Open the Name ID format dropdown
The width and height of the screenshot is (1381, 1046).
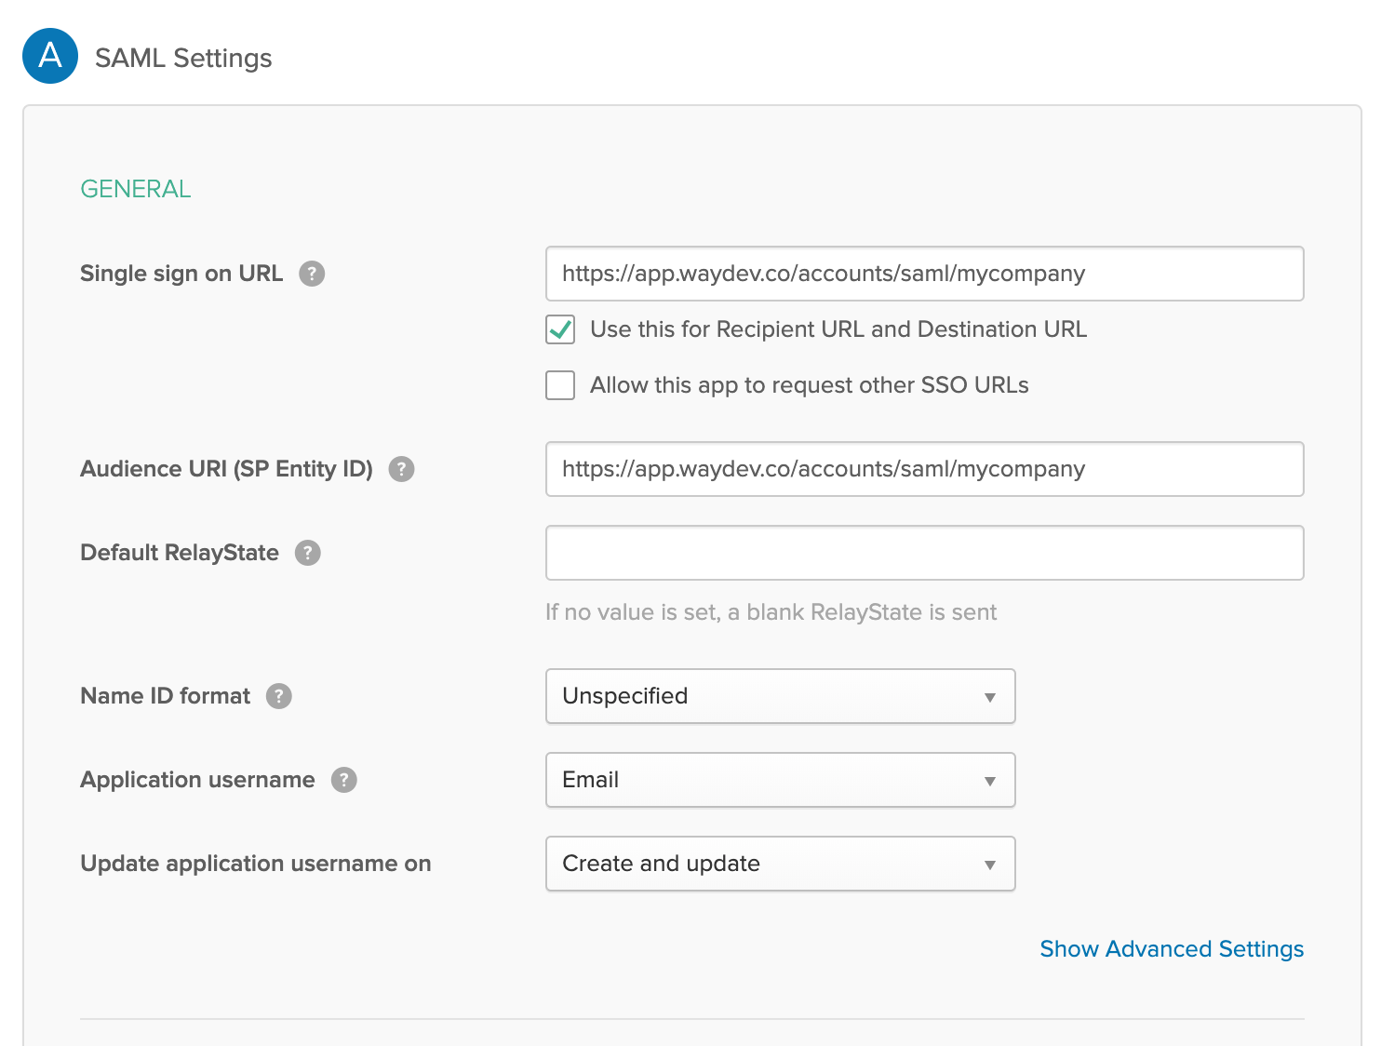(780, 696)
